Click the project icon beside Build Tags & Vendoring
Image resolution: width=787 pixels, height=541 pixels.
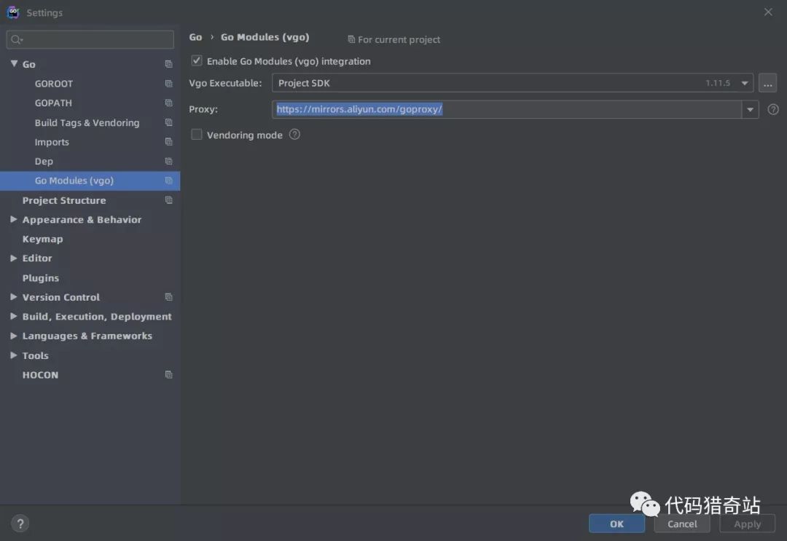coord(168,122)
